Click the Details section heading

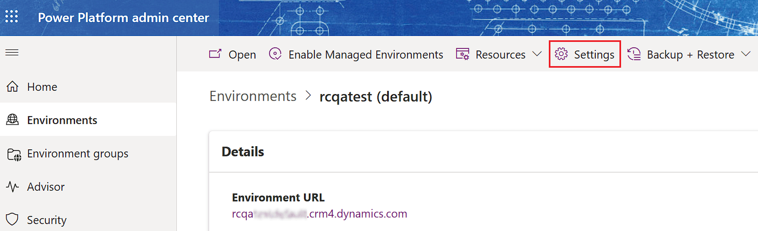click(x=243, y=151)
